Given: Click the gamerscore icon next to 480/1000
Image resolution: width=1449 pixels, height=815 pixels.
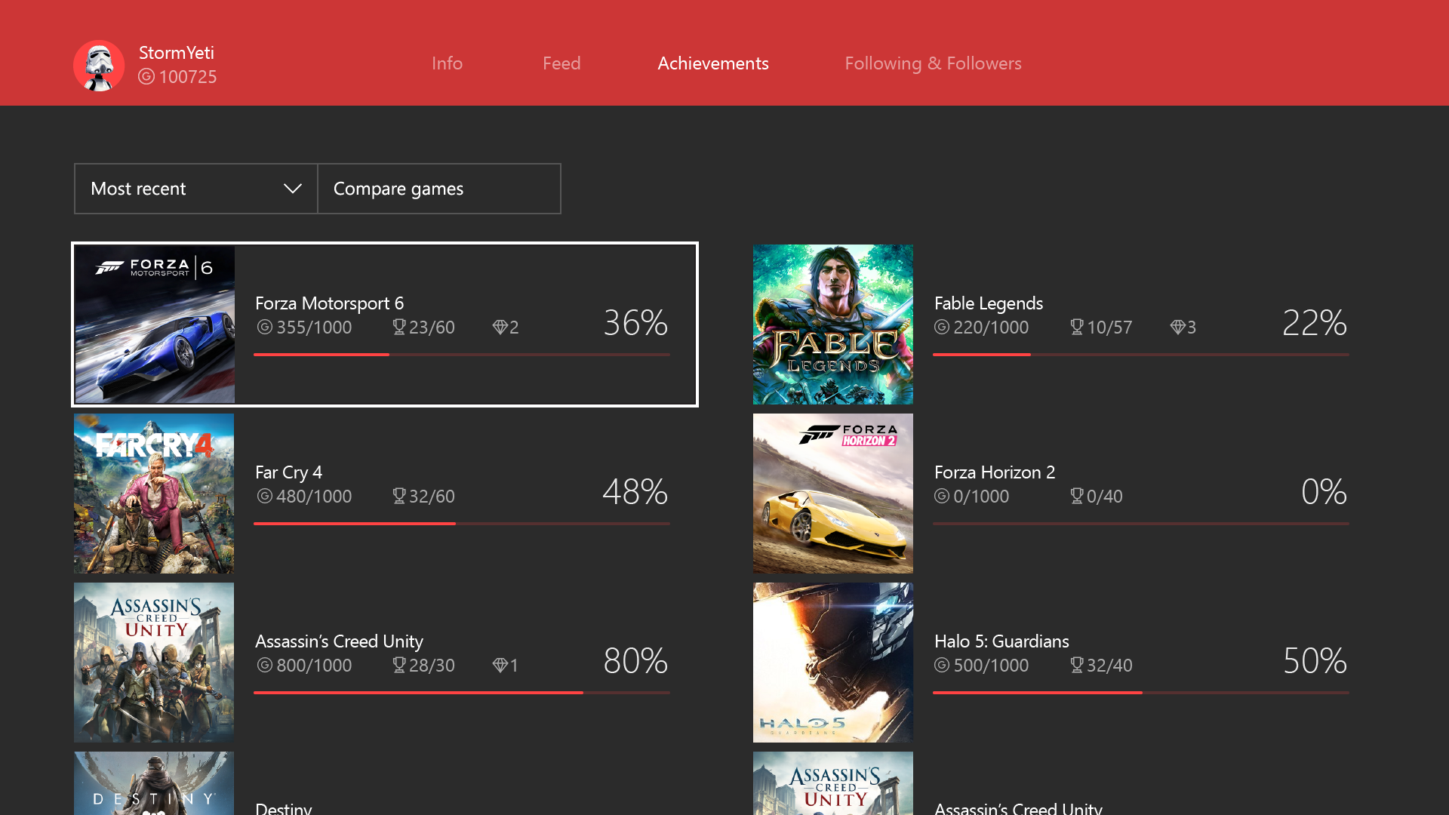Looking at the screenshot, I should point(264,496).
